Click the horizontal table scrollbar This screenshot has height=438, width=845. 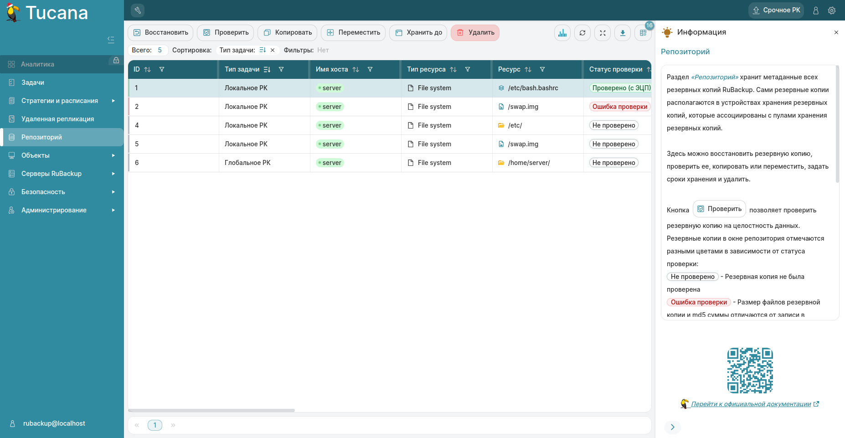(x=212, y=410)
